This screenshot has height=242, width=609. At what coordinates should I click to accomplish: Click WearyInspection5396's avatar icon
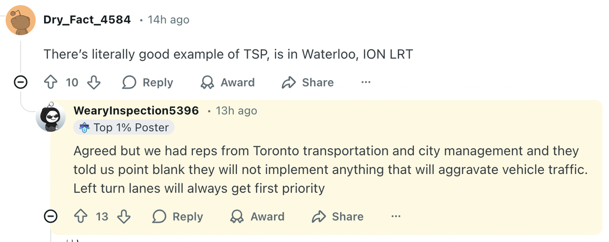[x=51, y=116]
